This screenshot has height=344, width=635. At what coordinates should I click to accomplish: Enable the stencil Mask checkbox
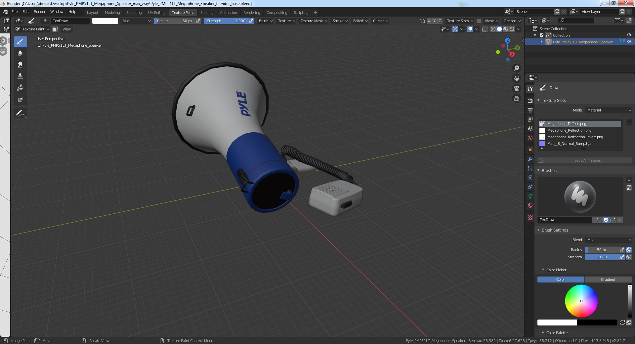pos(479,21)
